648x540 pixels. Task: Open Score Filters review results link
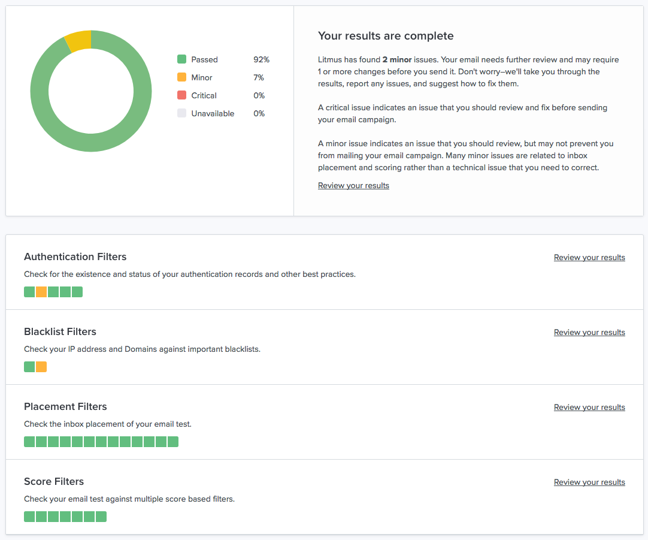[x=589, y=482]
